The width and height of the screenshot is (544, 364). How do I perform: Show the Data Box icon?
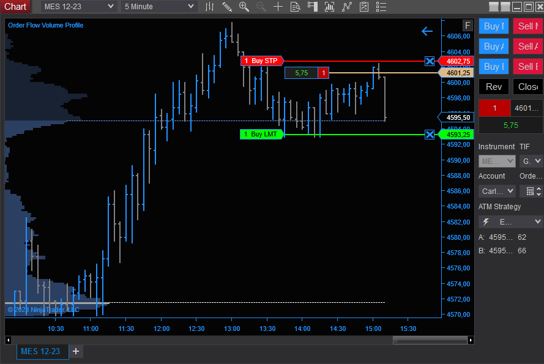coord(295,7)
